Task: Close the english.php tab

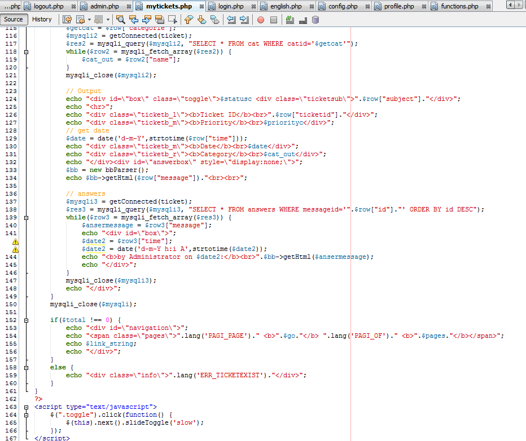Action: [312, 6]
